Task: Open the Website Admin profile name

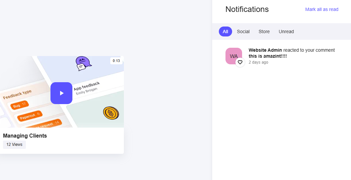Action: click(265, 50)
